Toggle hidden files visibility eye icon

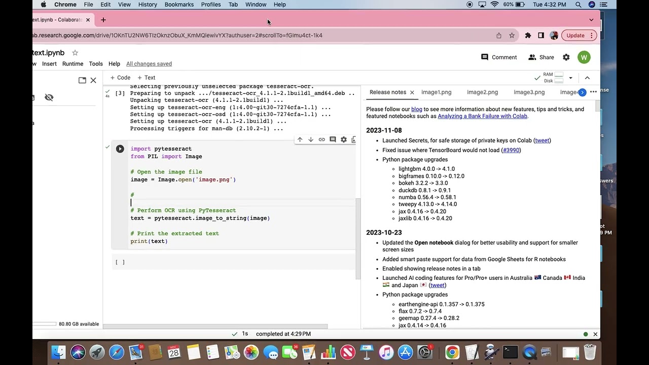49,97
